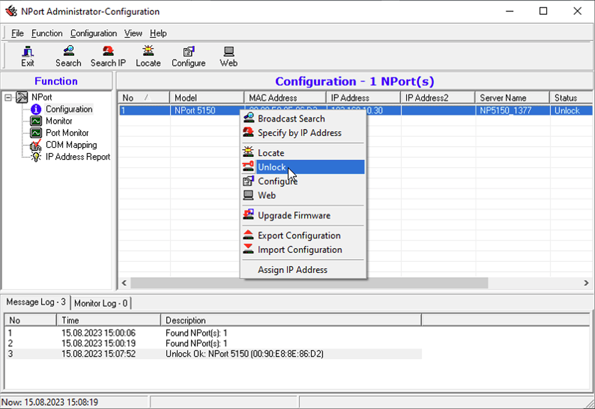Click the Import Configuration arrow icon
Screen dimensions: 595x409
[249, 249]
